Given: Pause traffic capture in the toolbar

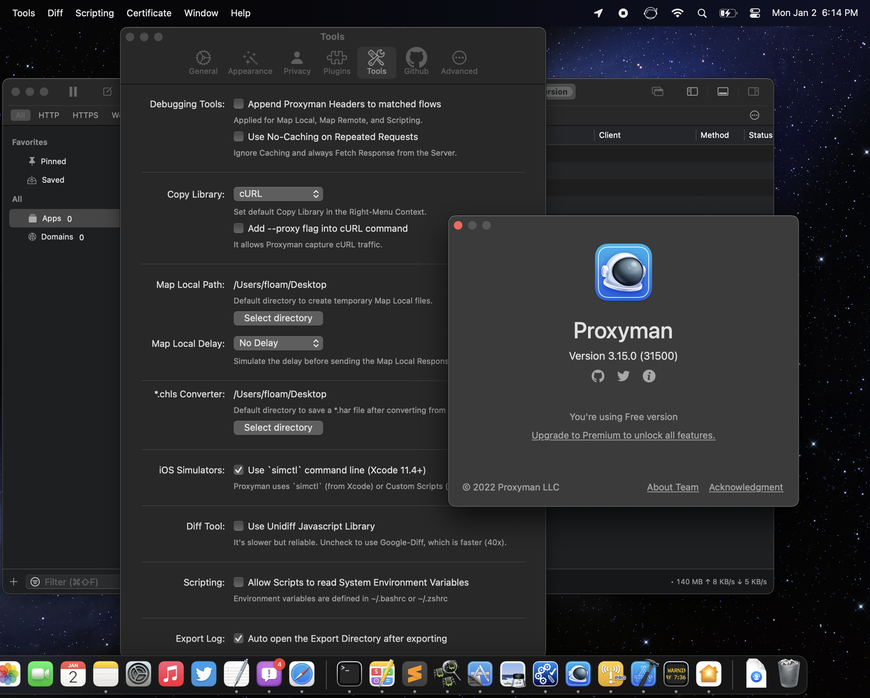Looking at the screenshot, I should click(73, 92).
